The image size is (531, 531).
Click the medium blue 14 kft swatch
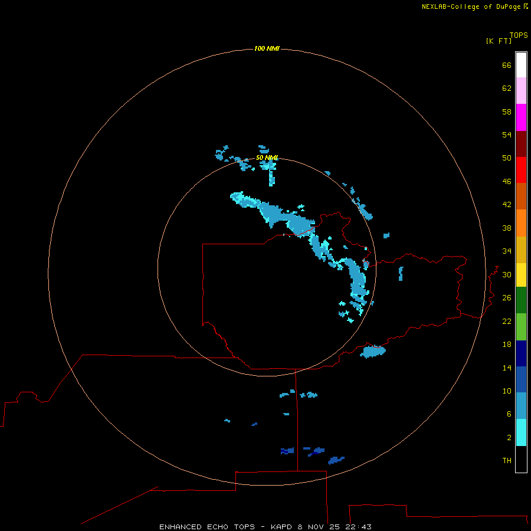tap(521, 379)
